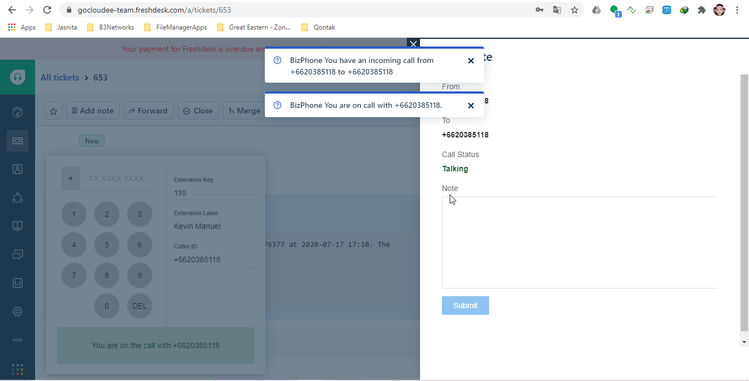The image size is (749, 381).
Task: Open the Admin gear icon in sidebar
Action: (x=18, y=311)
